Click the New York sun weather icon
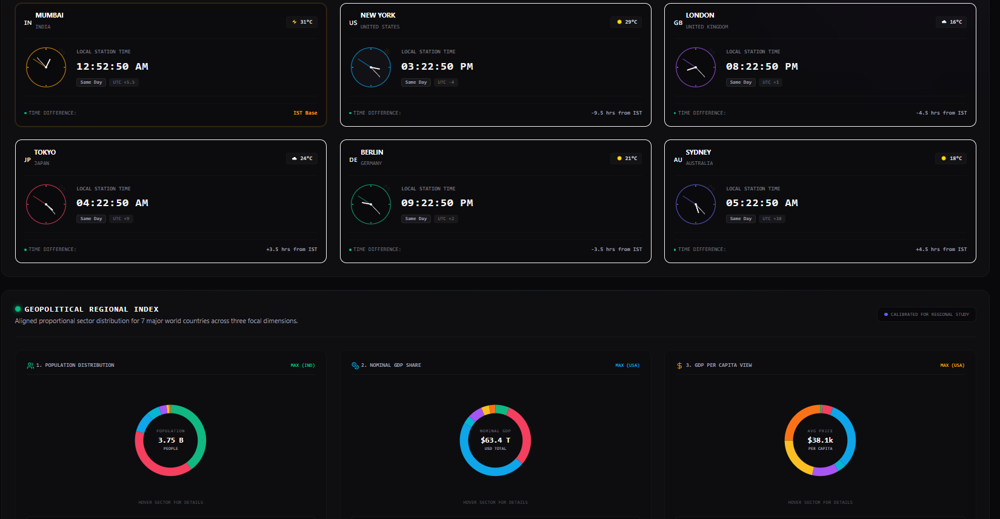The width and height of the screenshot is (1000, 519). [x=619, y=22]
